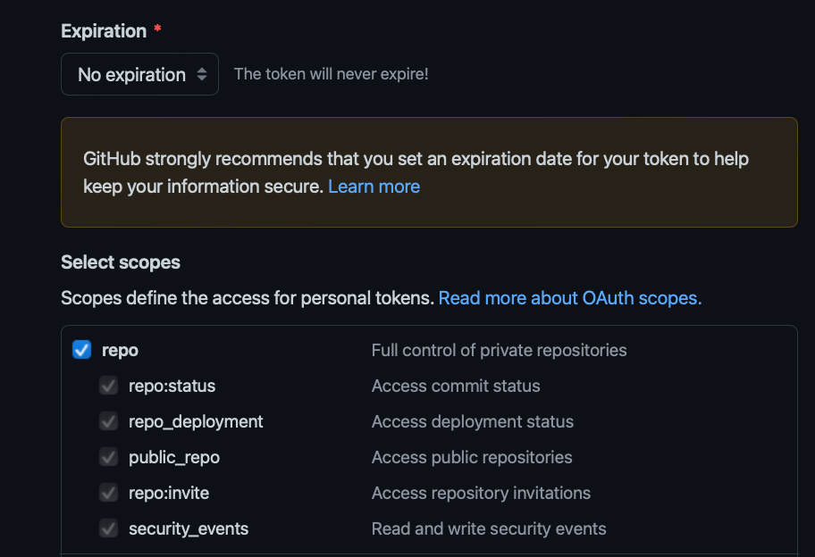Viewport: 815px width, 557px height.
Task: Click the repo scope label
Action: (120, 350)
